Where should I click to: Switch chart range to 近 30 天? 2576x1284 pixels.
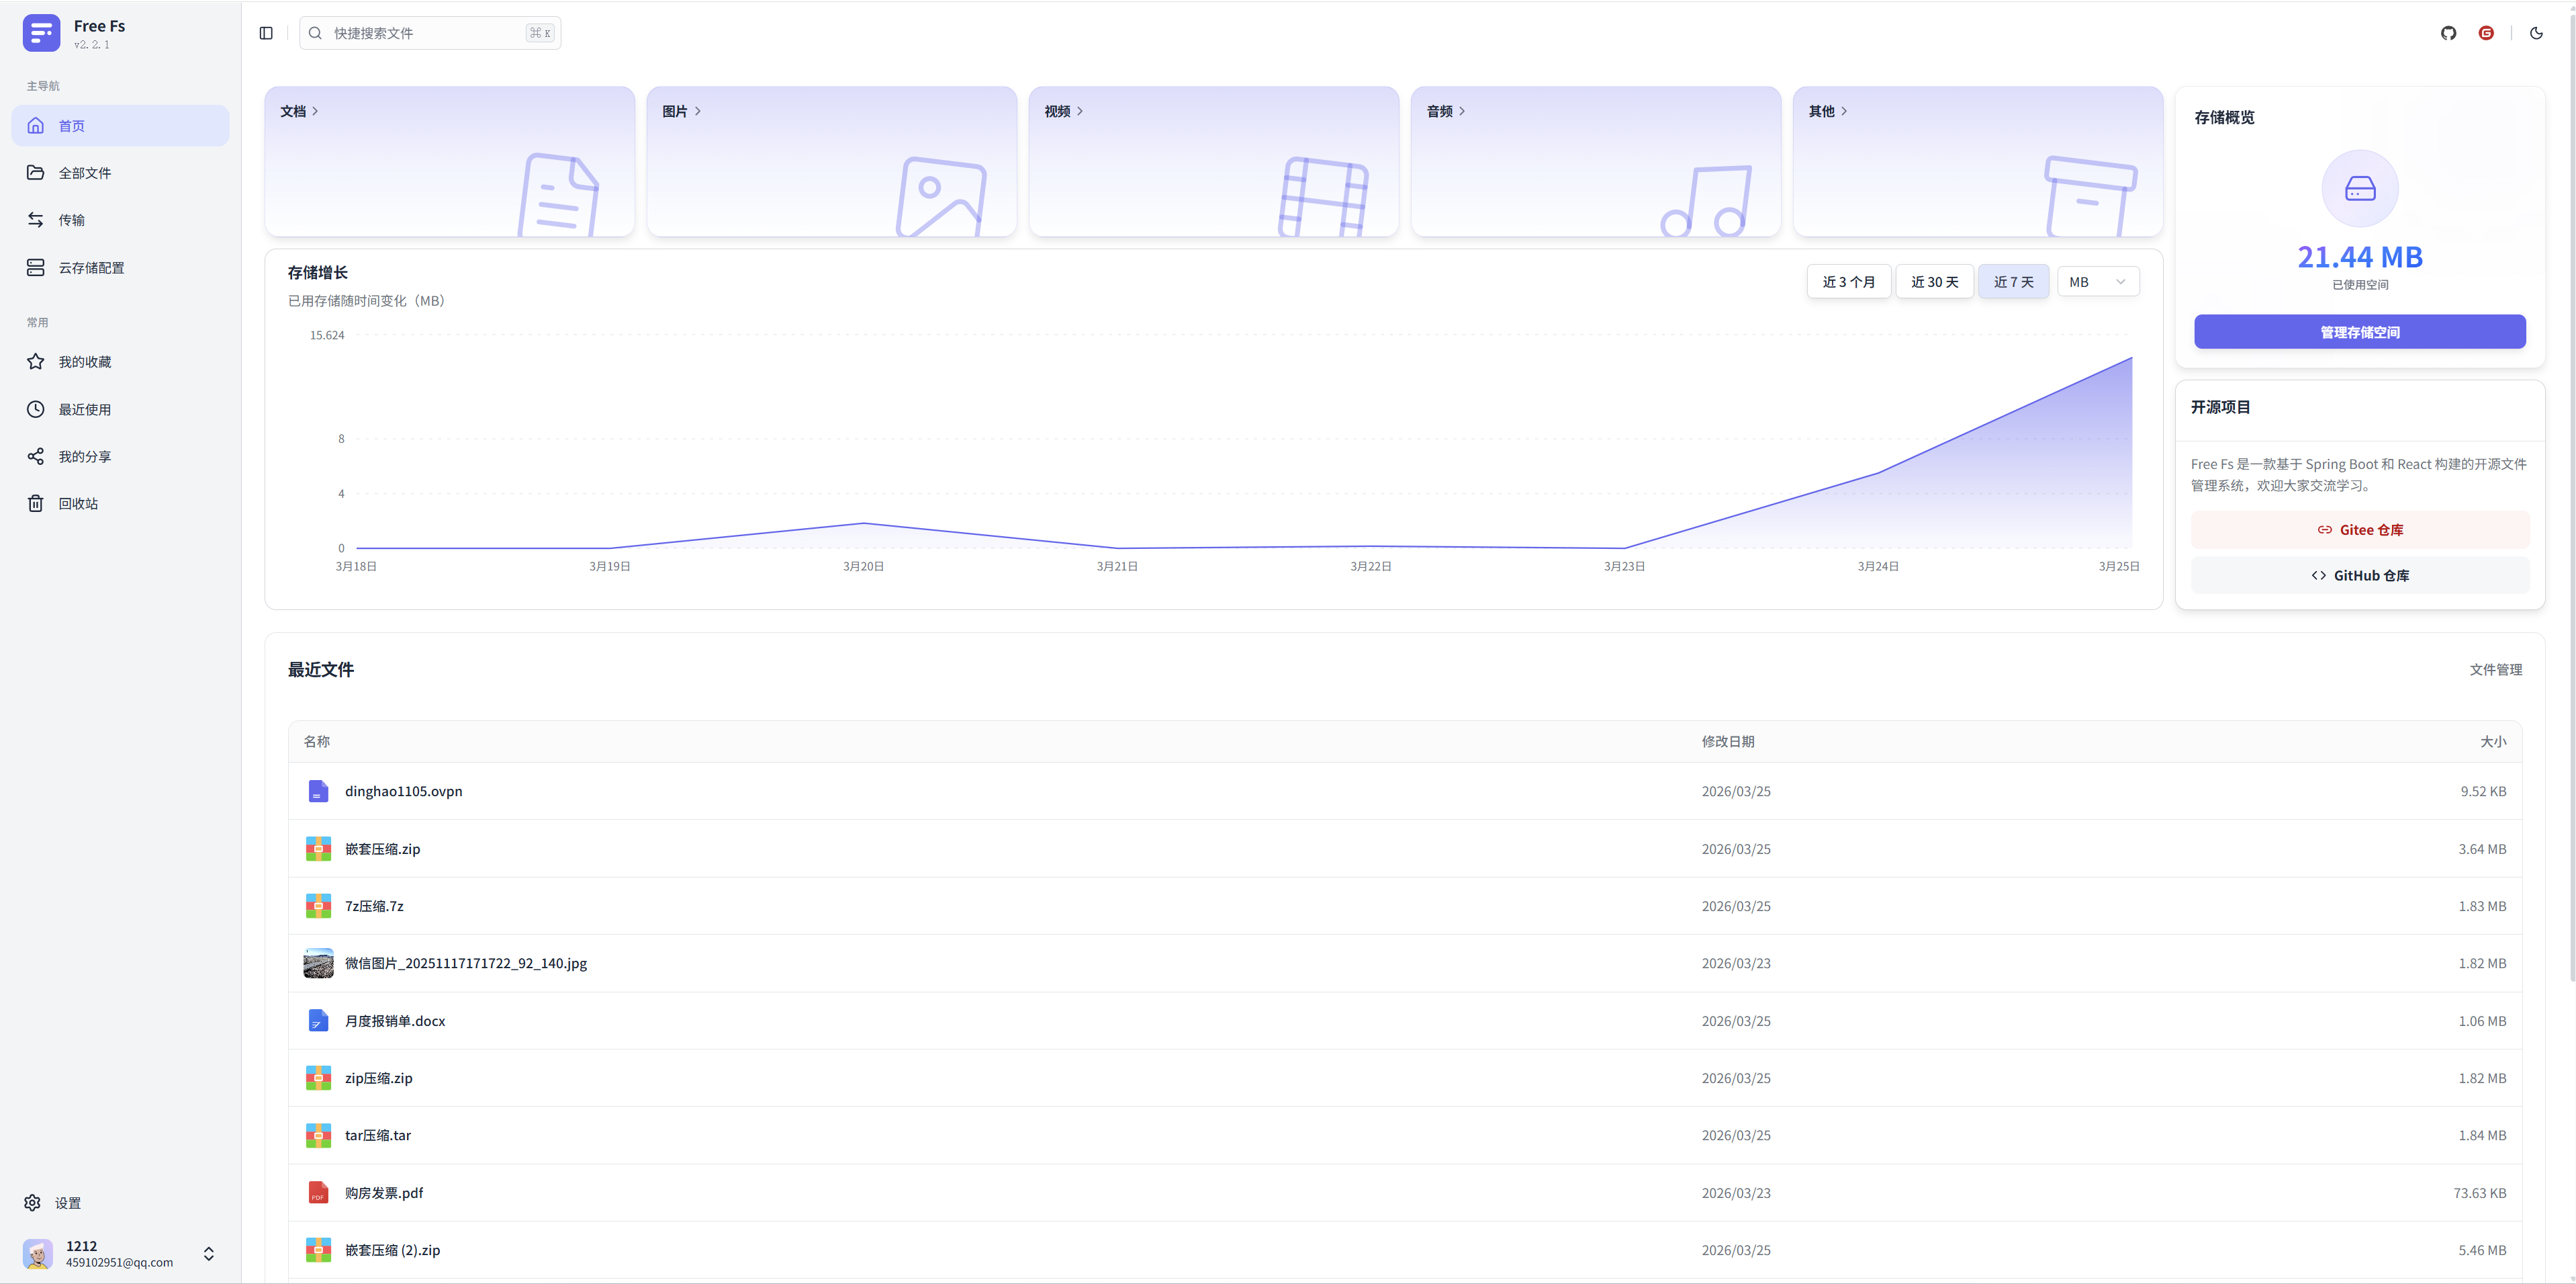click(1934, 282)
